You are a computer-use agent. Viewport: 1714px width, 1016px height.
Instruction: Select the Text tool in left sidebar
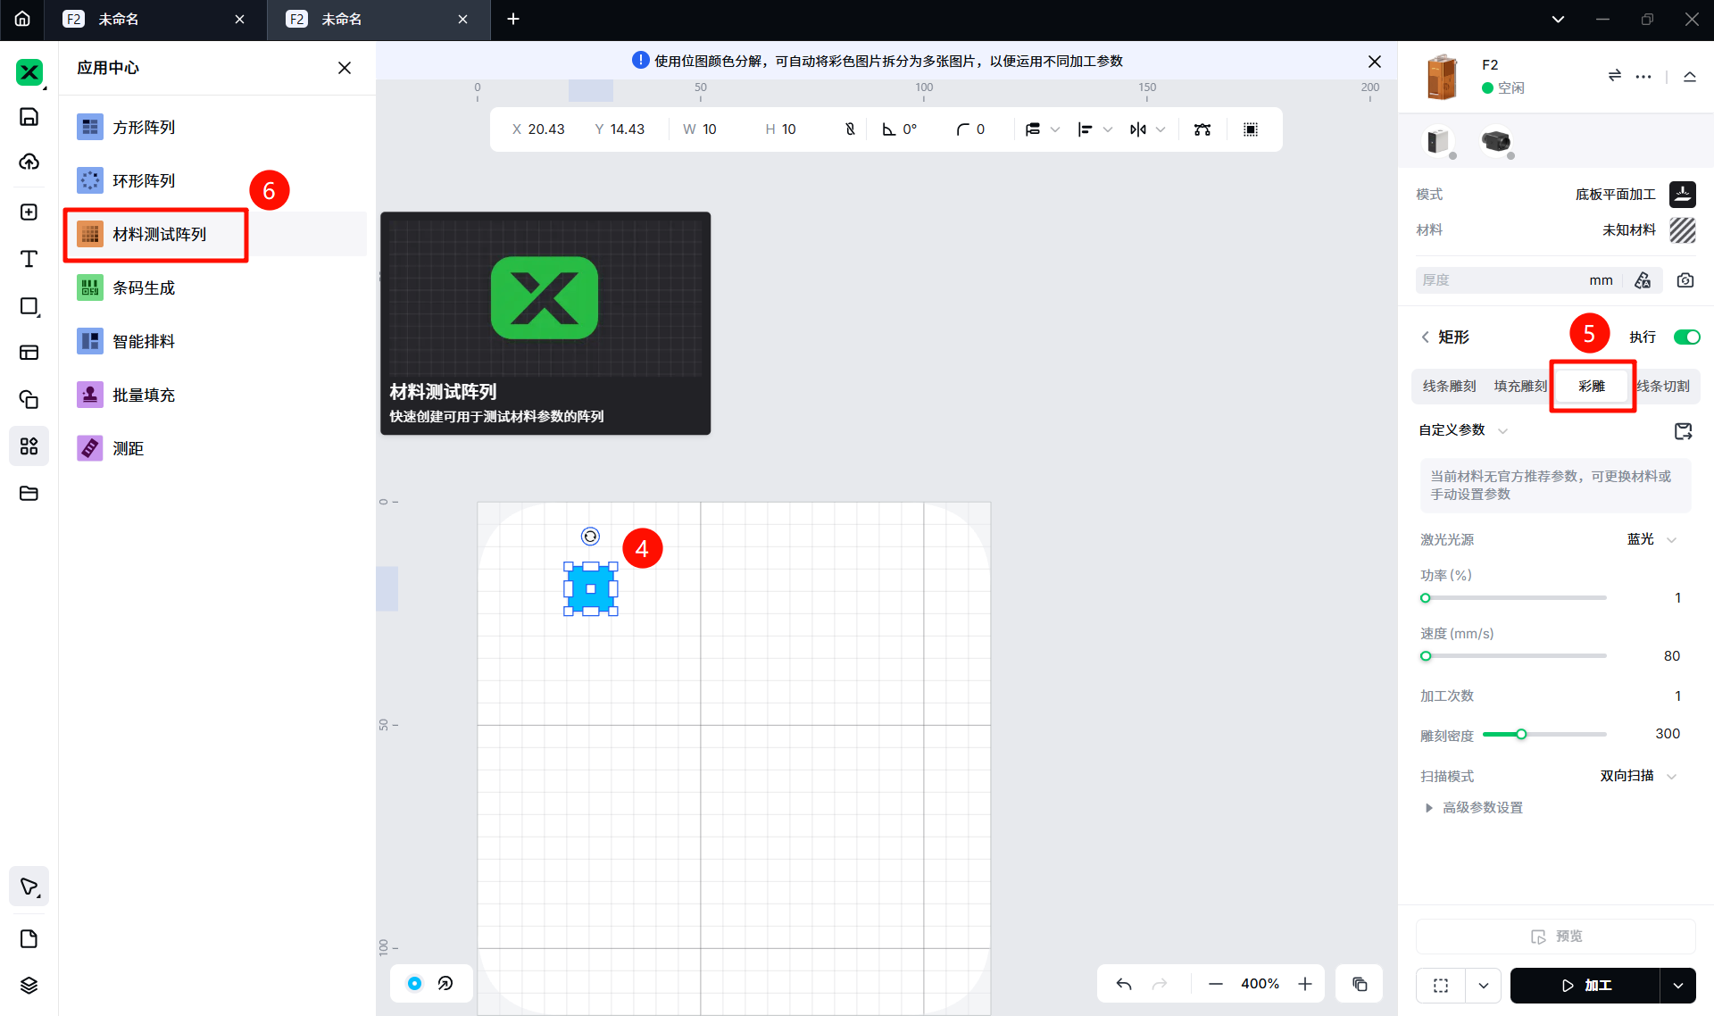[x=29, y=259]
